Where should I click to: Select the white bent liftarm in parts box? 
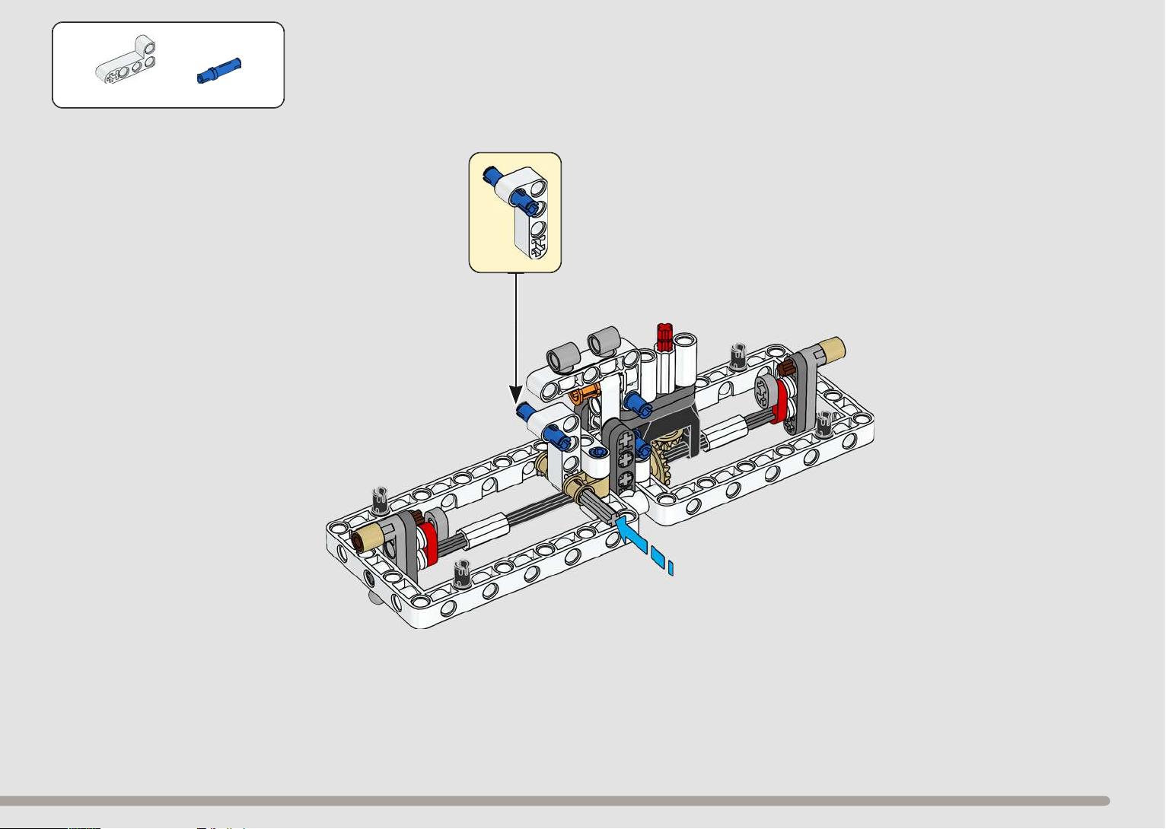click(x=127, y=59)
